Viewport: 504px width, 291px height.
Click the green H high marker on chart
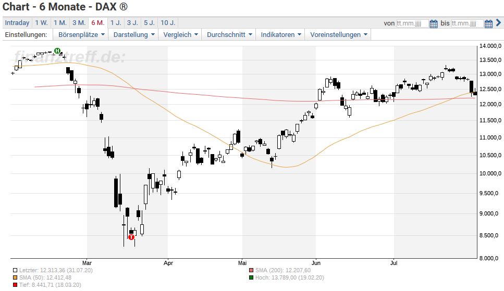pyautogui.click(x=57, y=50)
